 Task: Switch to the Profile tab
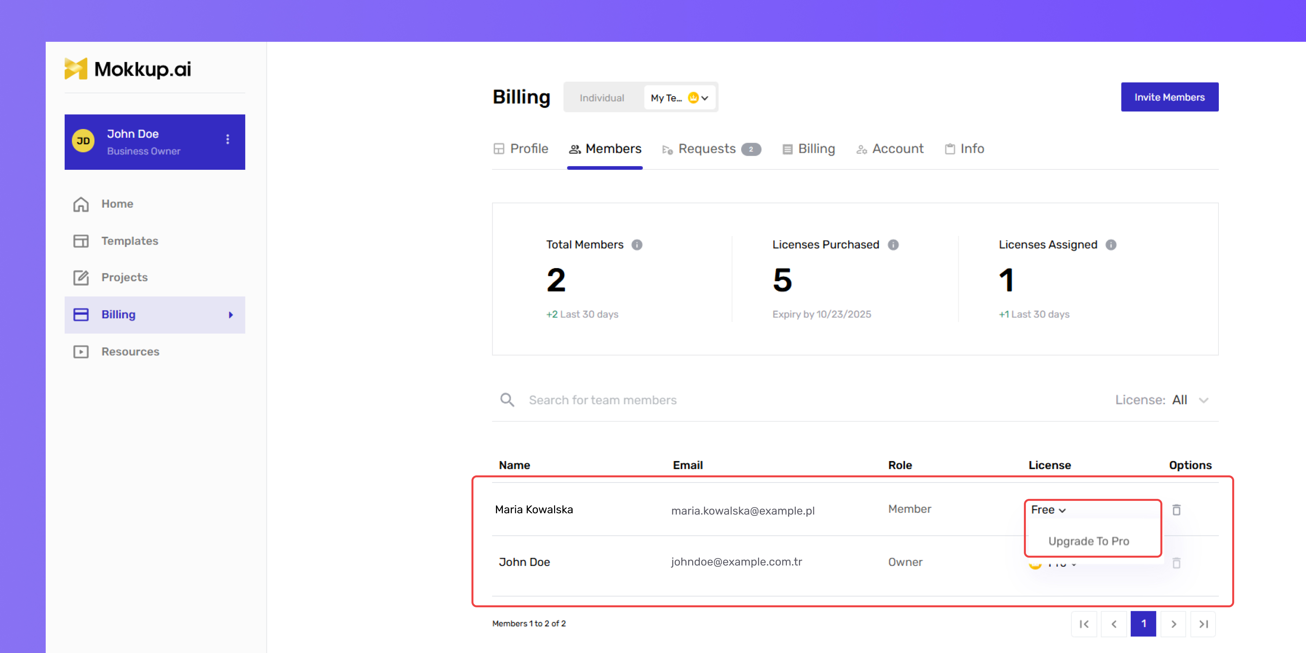pos(521,149)
